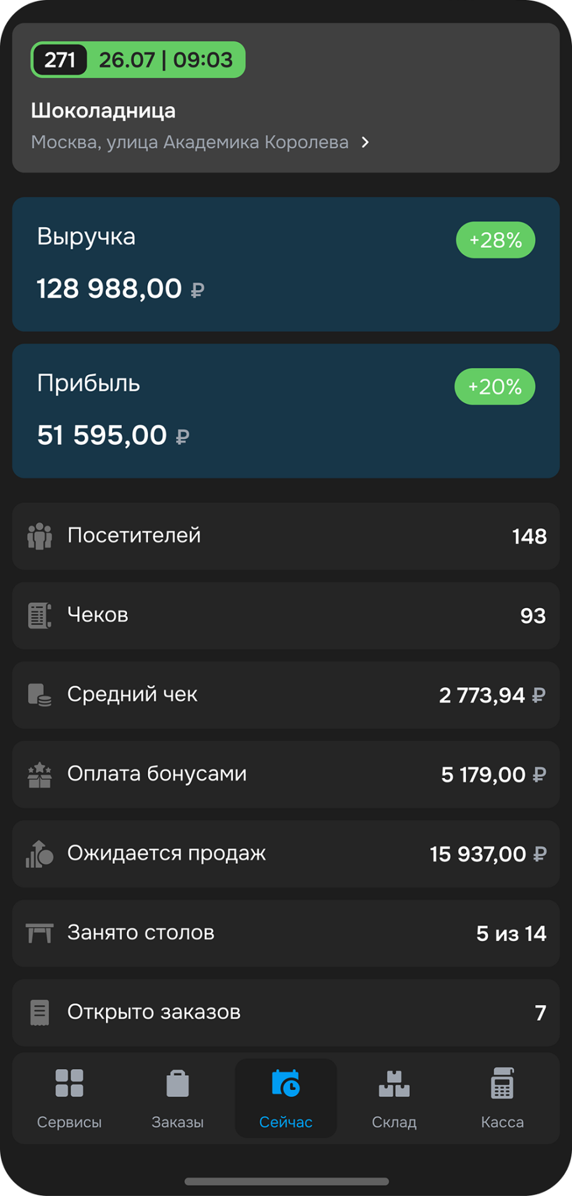Click the +28% revenue growth badge
572x1196 pixels.
(x=495, y=240)
